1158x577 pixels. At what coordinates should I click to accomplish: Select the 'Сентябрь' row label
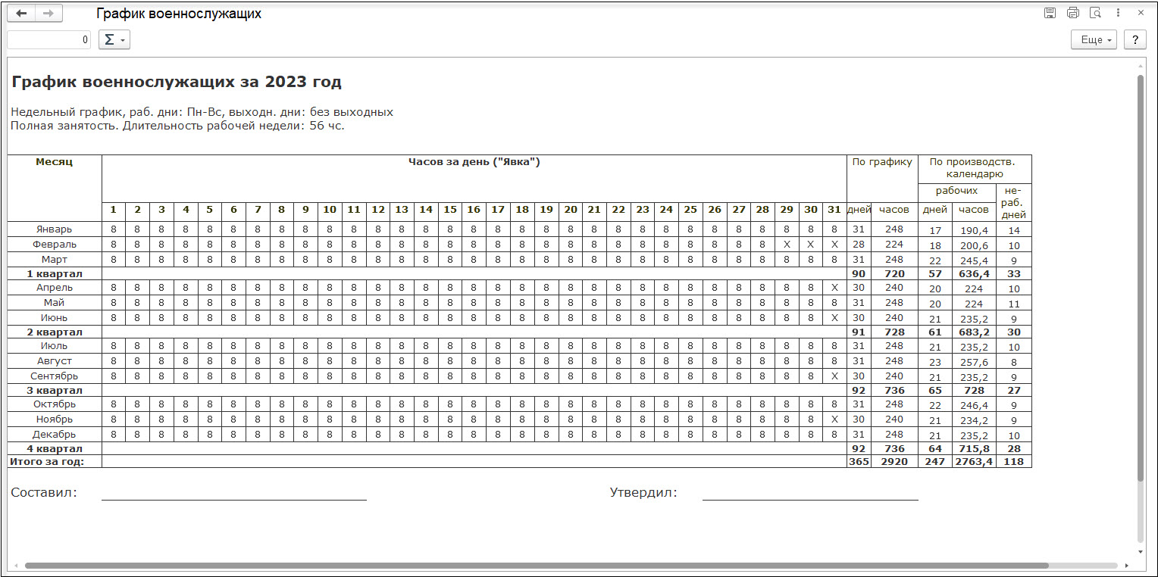coord(55,376)
